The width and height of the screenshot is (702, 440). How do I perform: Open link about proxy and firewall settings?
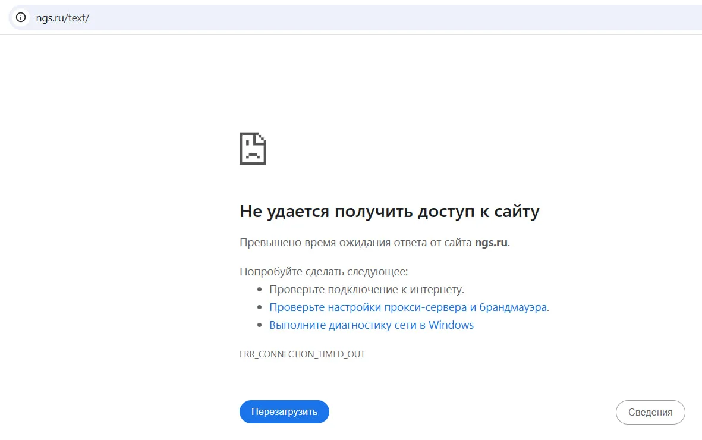click(408, 307)
